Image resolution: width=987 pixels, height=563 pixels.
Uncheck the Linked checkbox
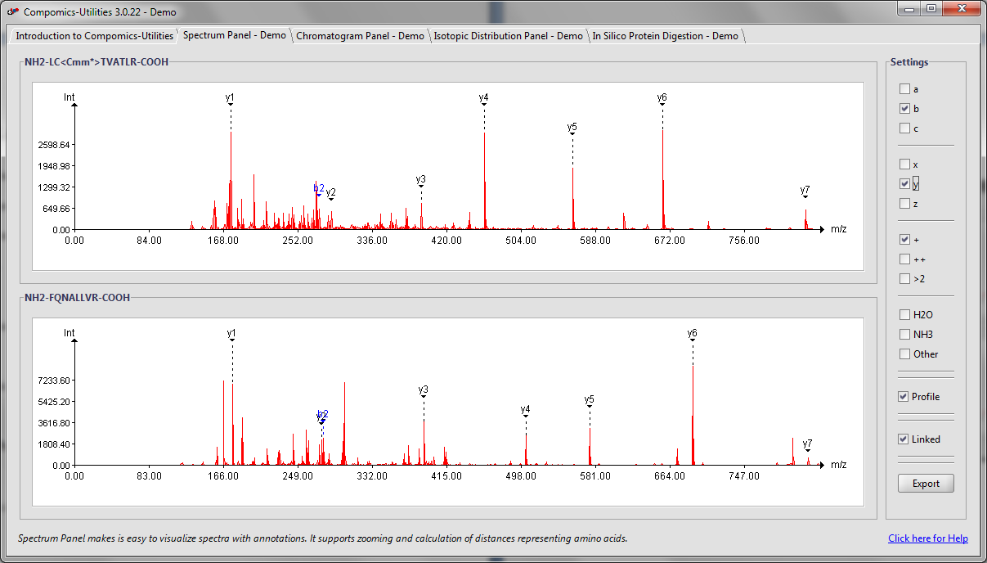[x=904, y=439]
